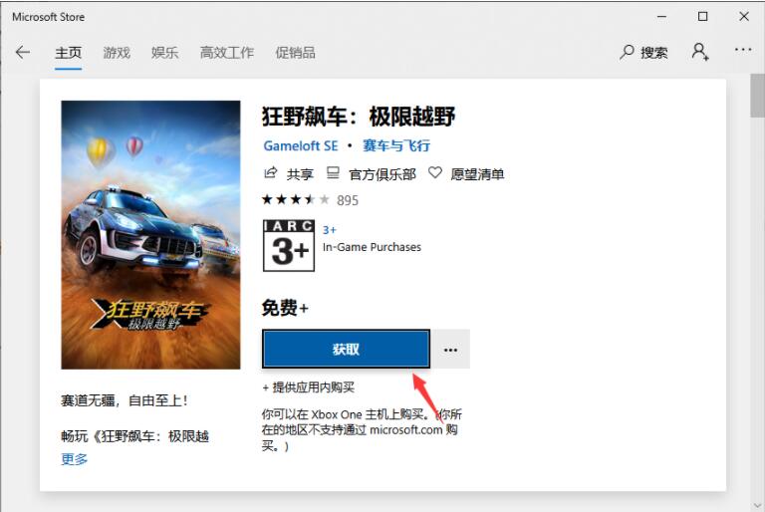Expand description with 更多 link

pos(74,459)
